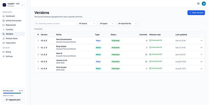The image size is (209, 105).
Task: Go to Repositories in sidebar
Action: [x=11, y=25]
